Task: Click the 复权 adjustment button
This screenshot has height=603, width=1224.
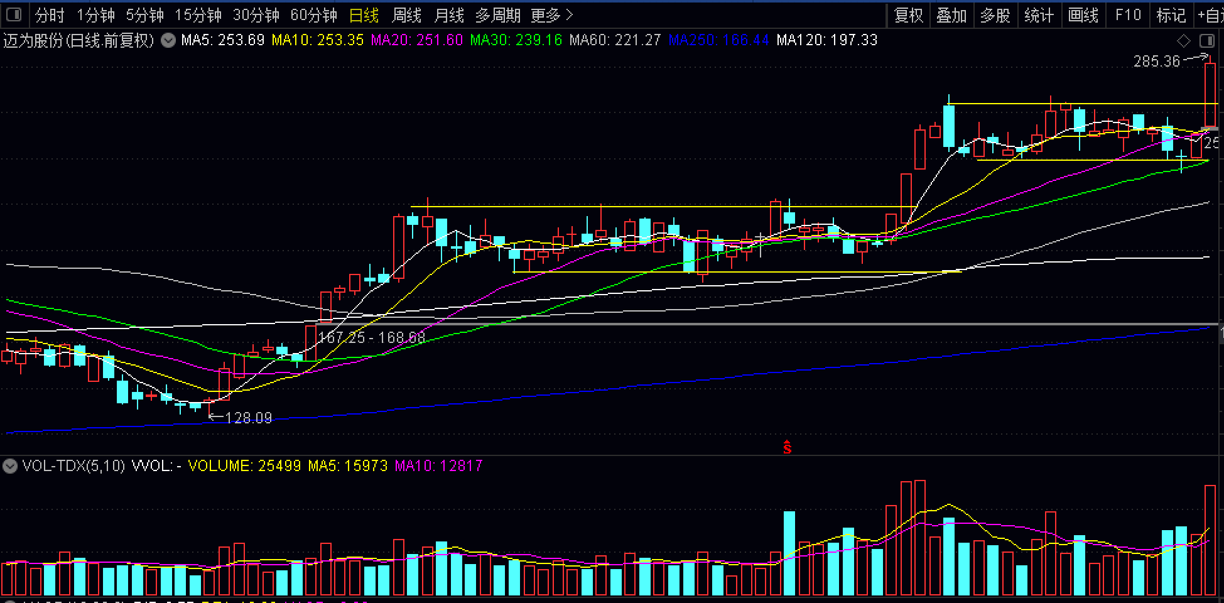Action: (x=908, y=15)
